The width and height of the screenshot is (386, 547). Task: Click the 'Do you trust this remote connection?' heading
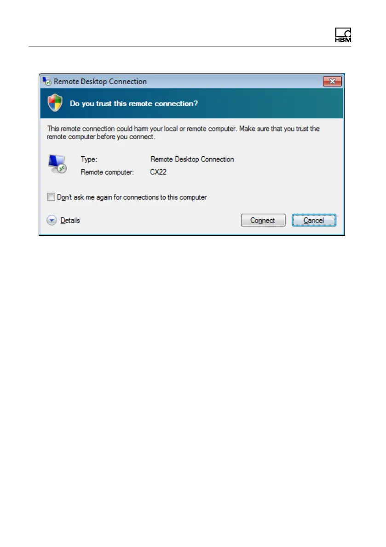click(134, 103)
